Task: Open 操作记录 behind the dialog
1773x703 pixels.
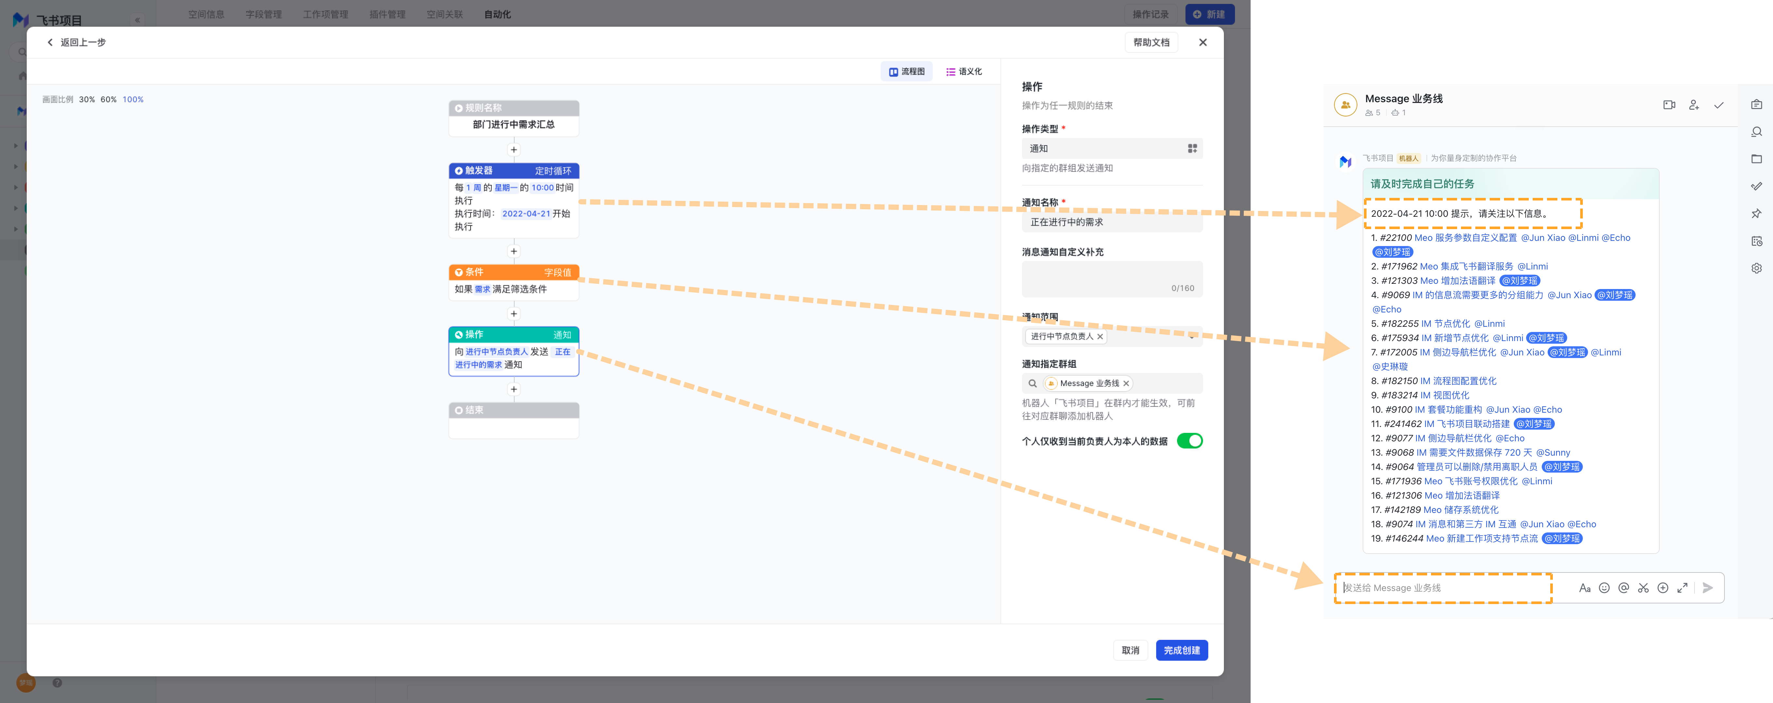Action: [x=1151, y=14]
